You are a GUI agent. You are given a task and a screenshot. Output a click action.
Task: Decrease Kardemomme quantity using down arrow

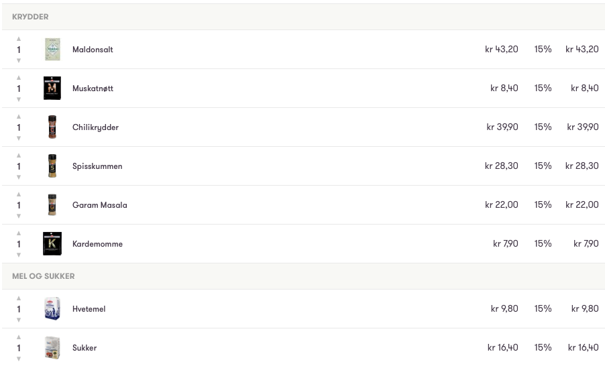coord(19,255)
